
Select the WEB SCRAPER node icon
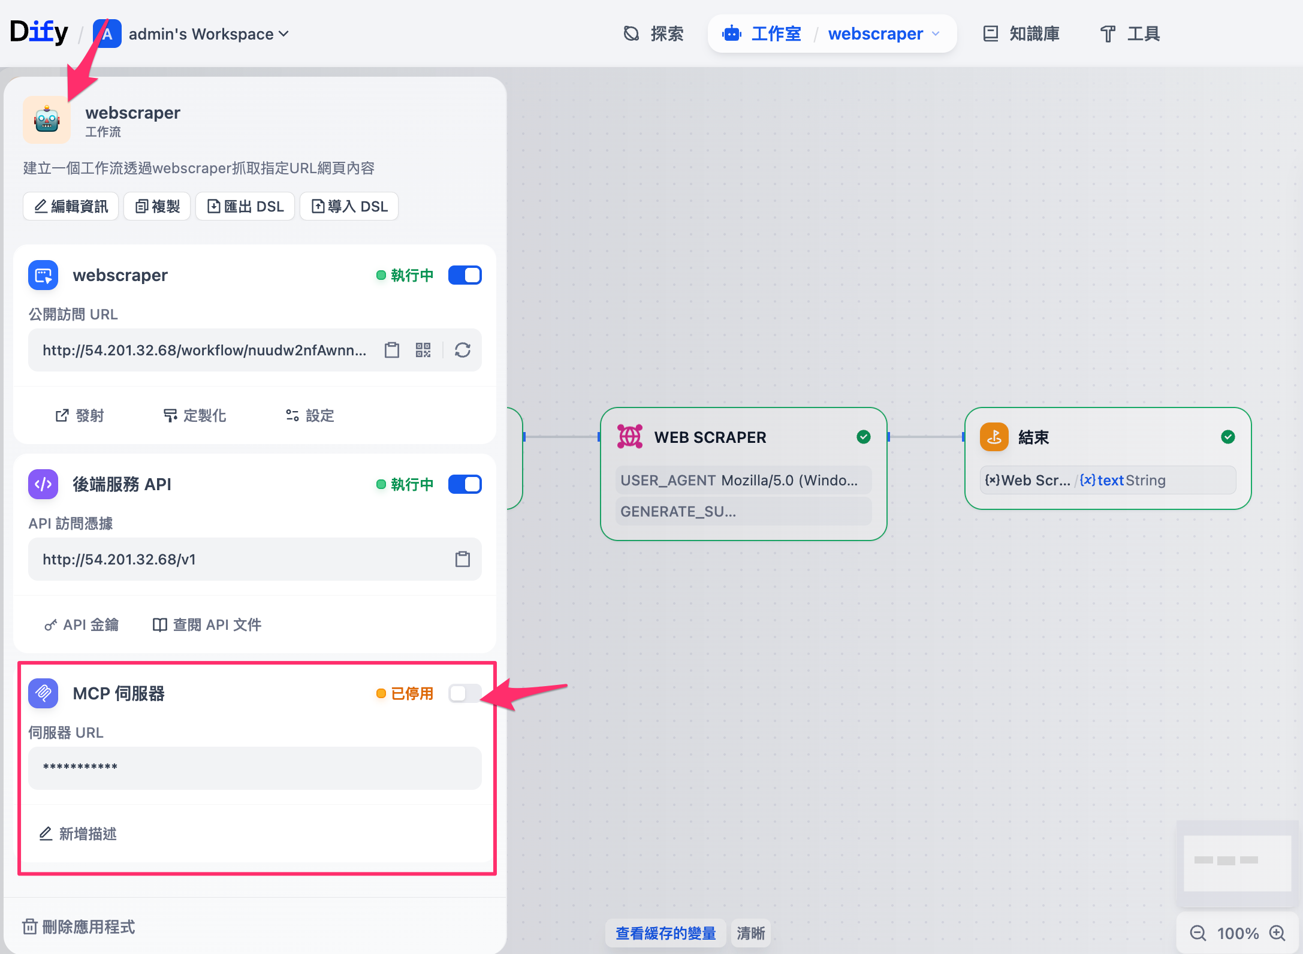(x=629, y=437)
